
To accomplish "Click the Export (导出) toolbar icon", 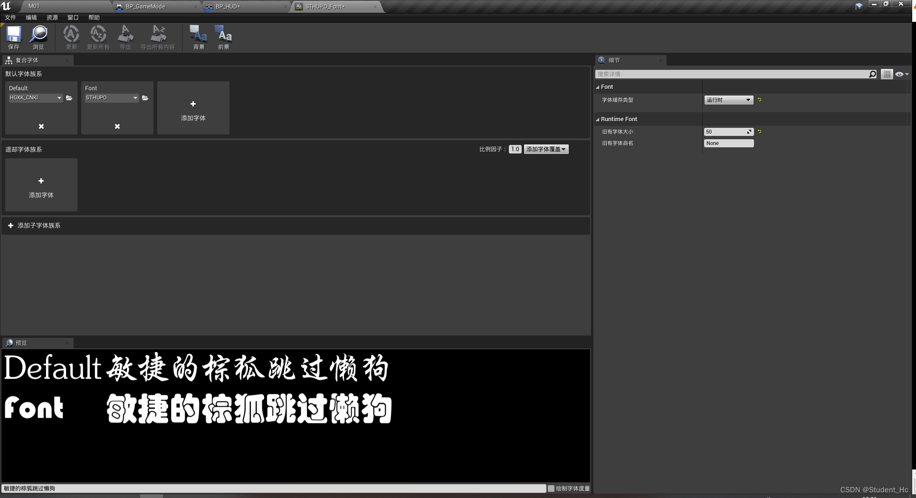I will tap(125, 37).
